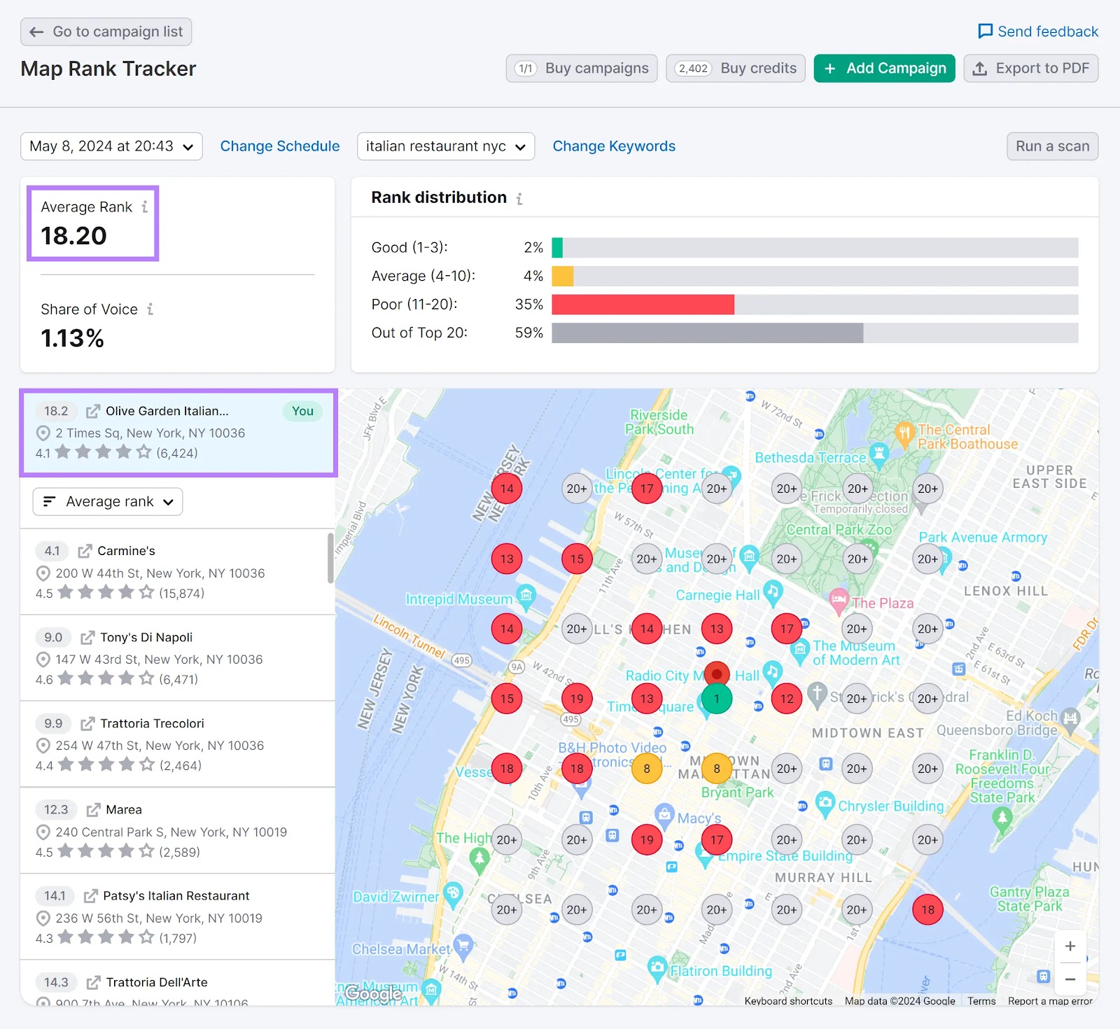Image resolution: width=1120 pixels, height=1029 pixels.
Task: Open Patsy's Italian Restaurant external link icon
Action: 90,895
